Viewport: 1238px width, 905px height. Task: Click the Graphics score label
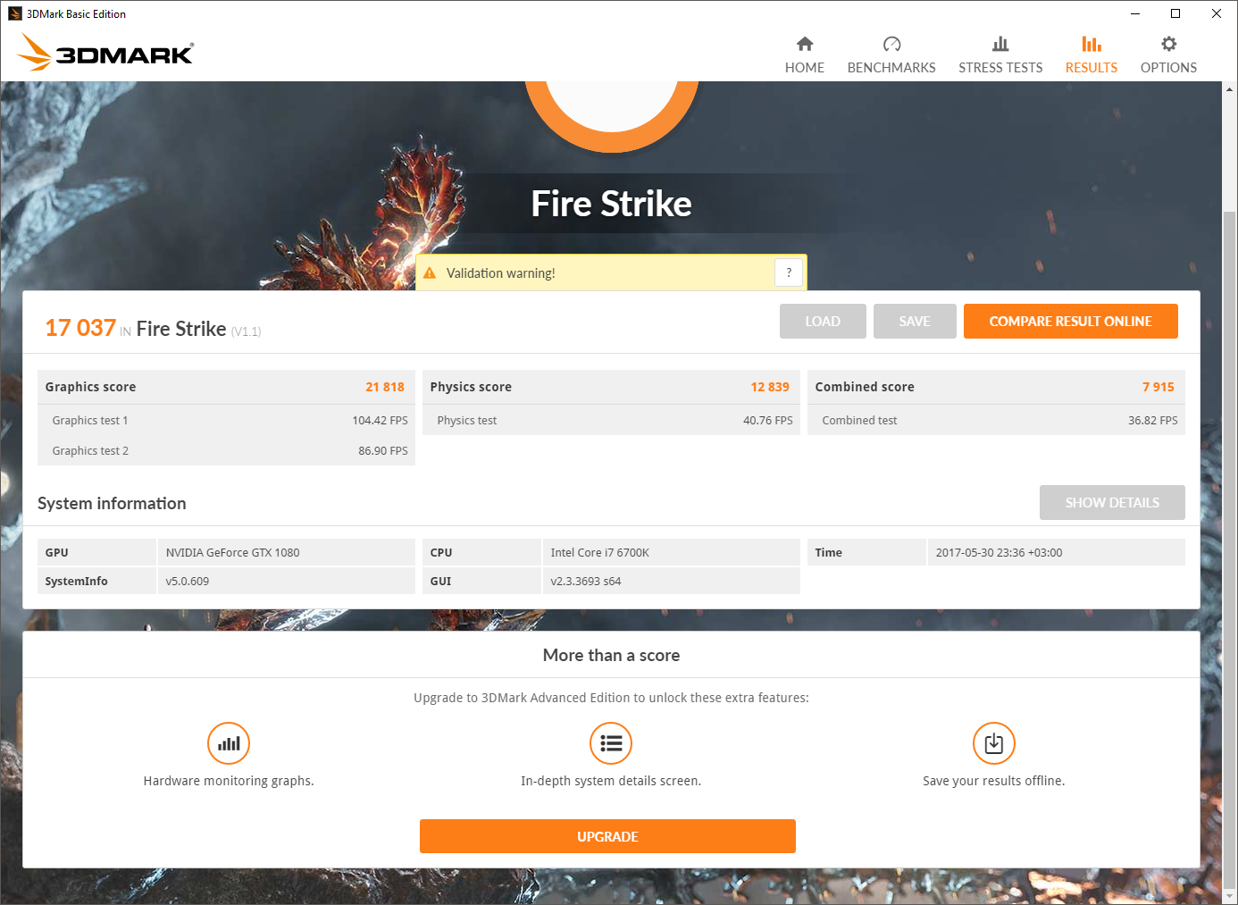click(x=90, y=387)
